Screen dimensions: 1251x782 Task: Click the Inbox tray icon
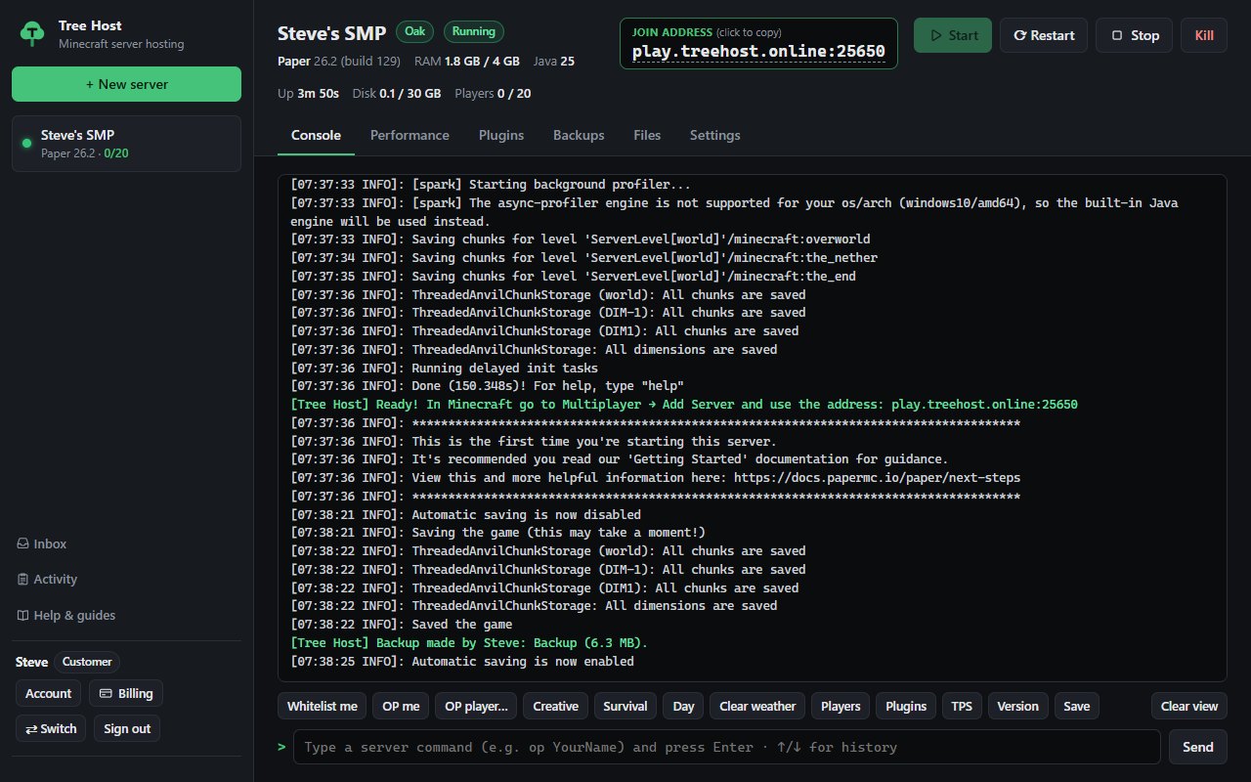[22, 543]
